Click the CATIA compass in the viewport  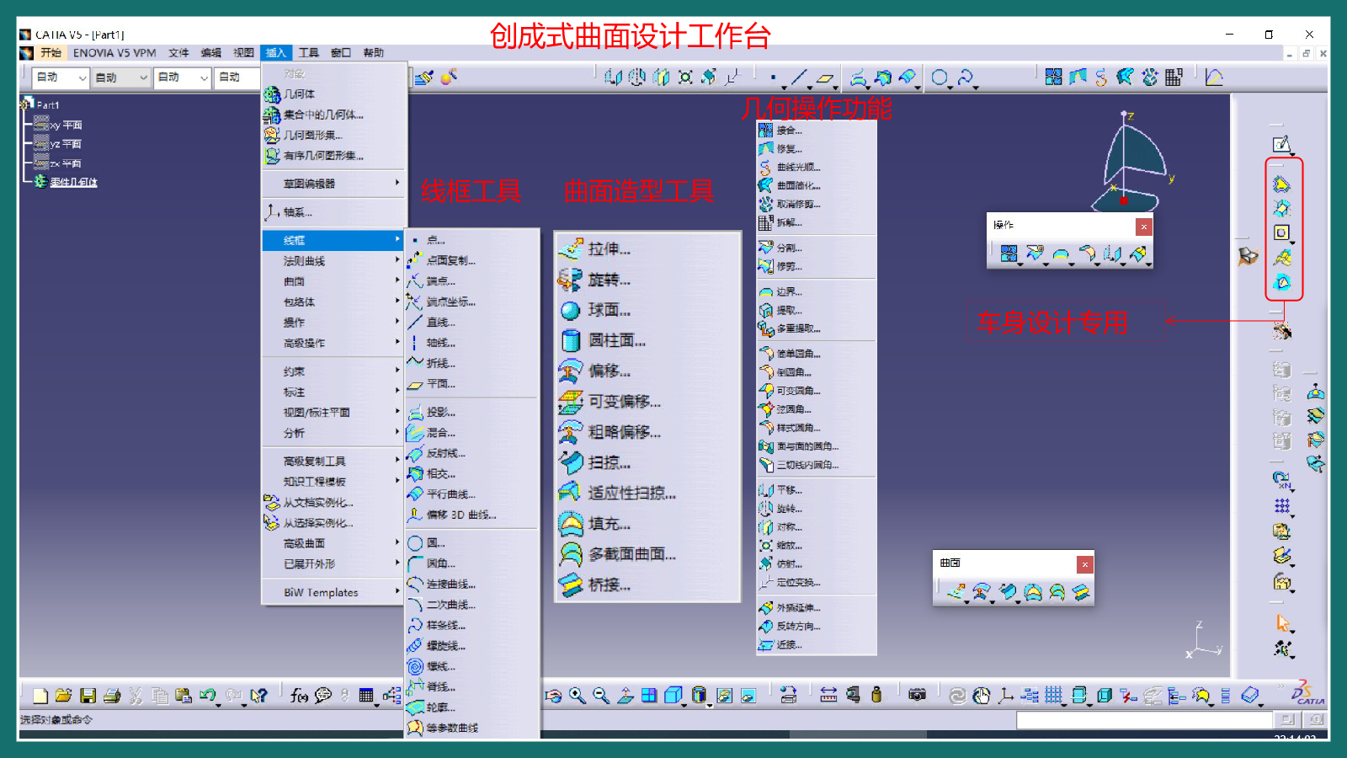tap(1132, 163)
